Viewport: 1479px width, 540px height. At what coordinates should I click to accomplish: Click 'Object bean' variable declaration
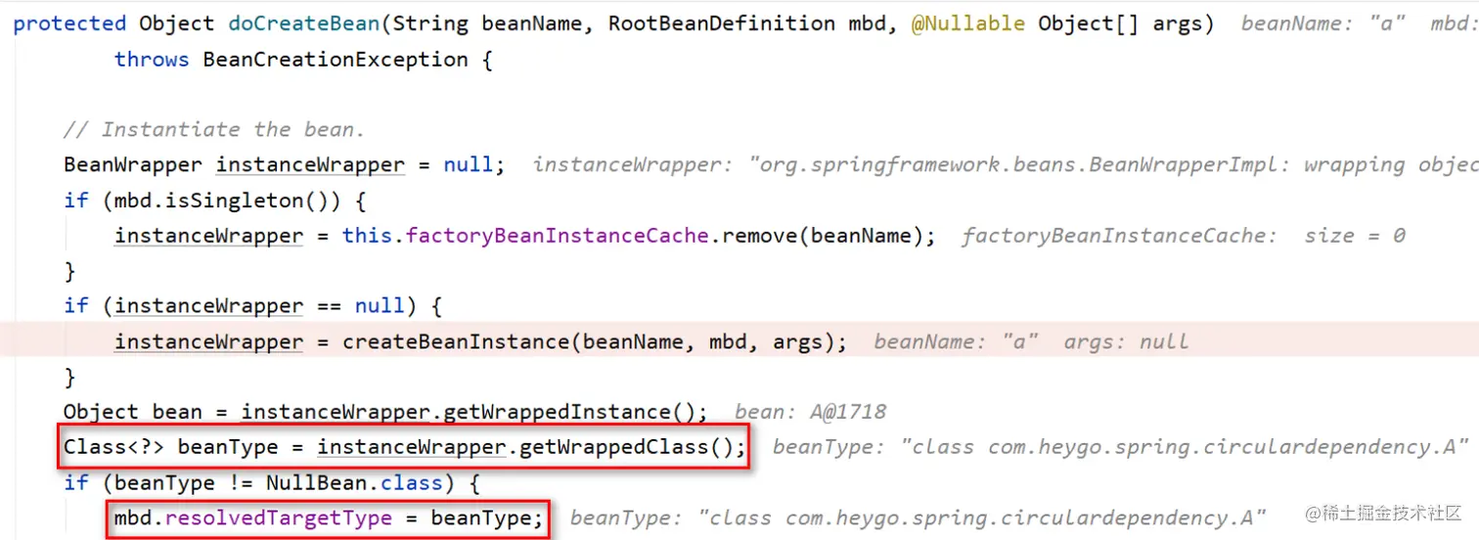pyautogui.click(x=133, y=412)
